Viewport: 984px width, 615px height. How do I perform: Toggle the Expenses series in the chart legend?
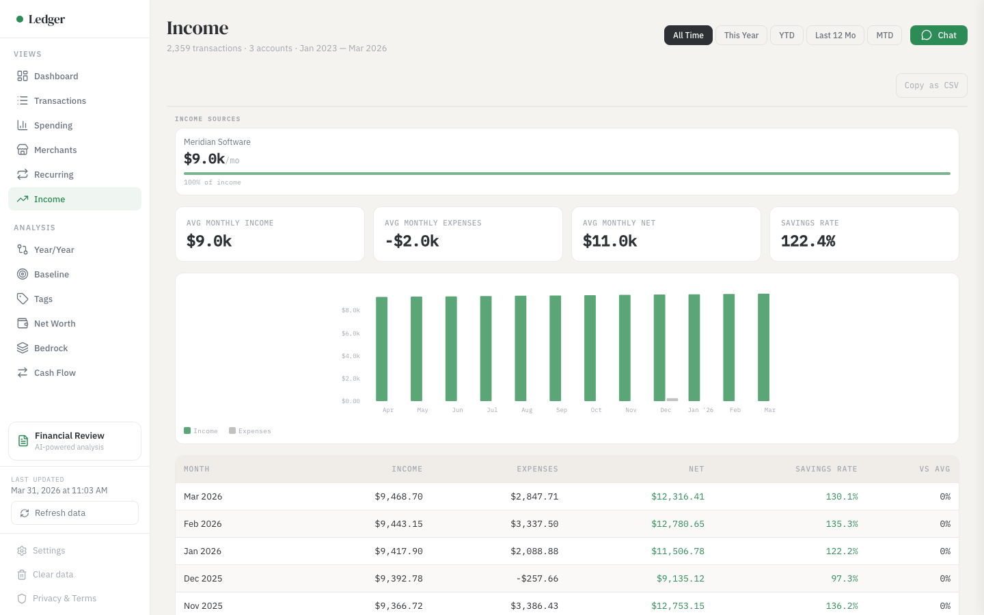pyautogui.click(x=250, y=430)
